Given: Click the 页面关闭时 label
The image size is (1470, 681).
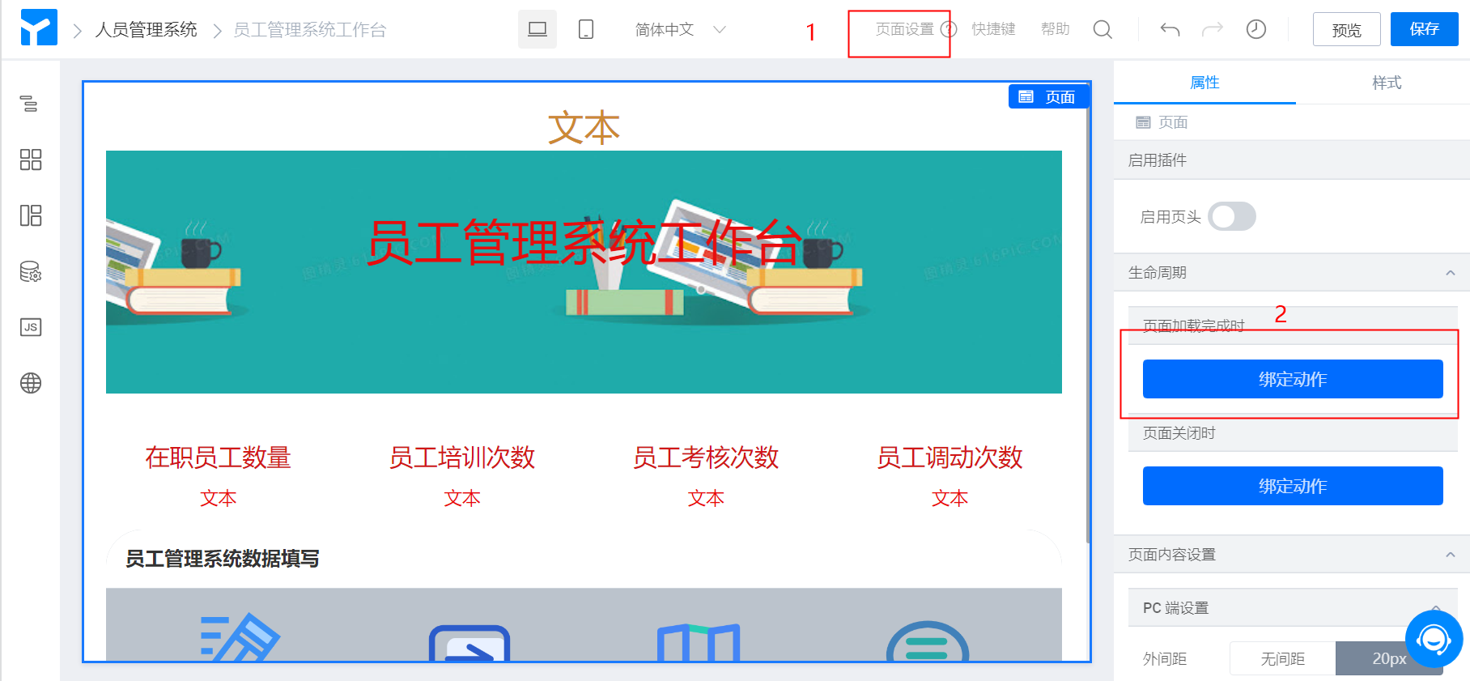Looking at the screenshot, I should [x=1179, y=433].
